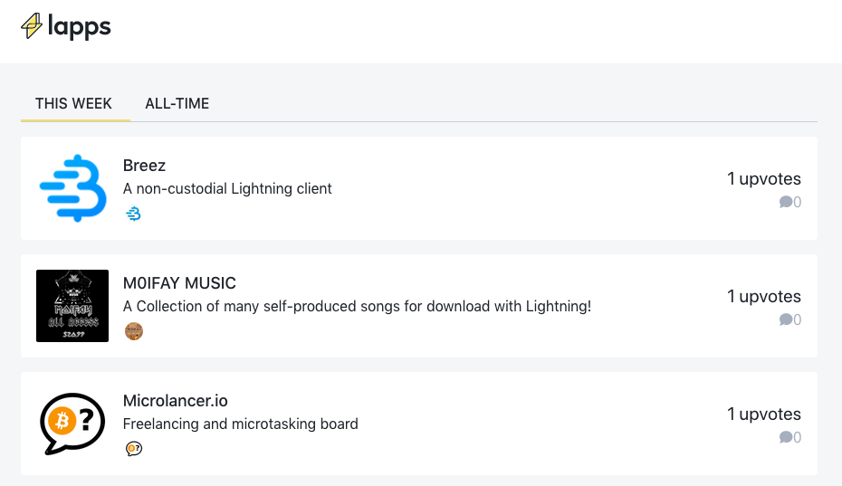Click the small Breez avatar icon
The image size is (842, 486).
tap(133, 214)
